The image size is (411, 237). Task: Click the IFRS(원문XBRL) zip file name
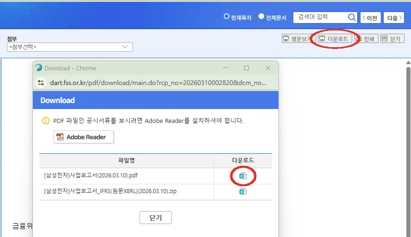pos(110,191)
